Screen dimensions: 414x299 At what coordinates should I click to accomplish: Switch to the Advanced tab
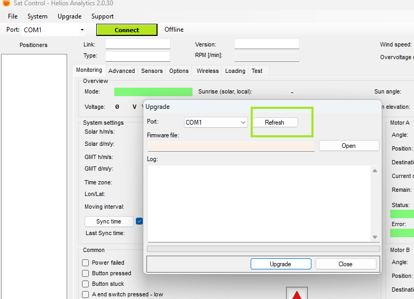click(x=122, y=71)
